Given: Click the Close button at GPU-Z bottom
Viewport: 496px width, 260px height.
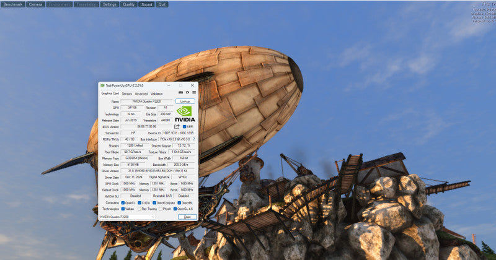Looking at the screenshot, I should pos(187,217).
